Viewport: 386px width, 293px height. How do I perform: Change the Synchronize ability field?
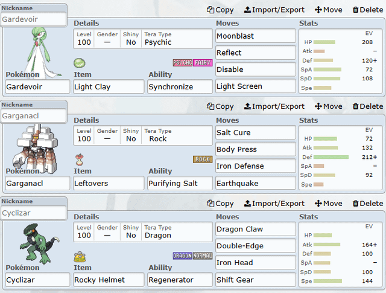coord(180,86)
